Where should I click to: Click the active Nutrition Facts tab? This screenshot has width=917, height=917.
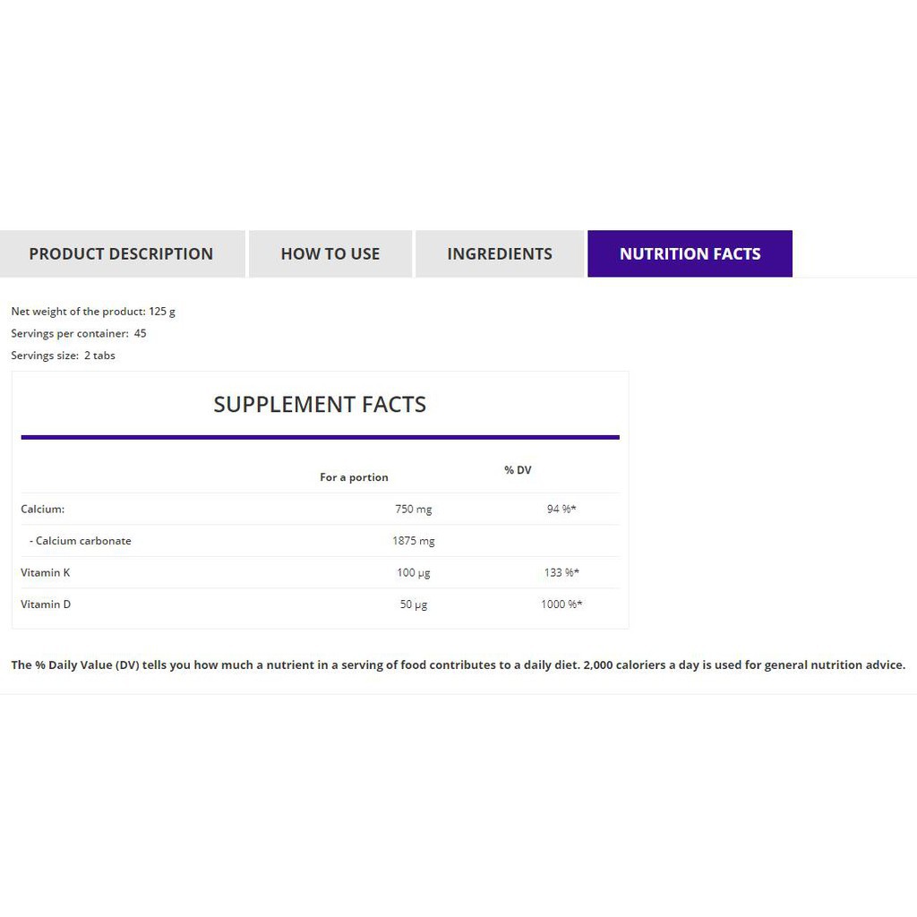point(690,253)
